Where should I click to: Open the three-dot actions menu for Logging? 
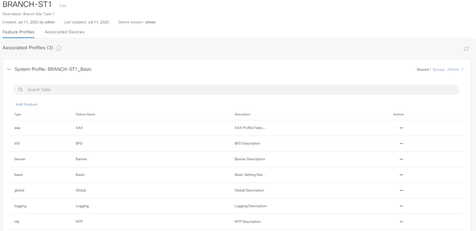[401, 206]
